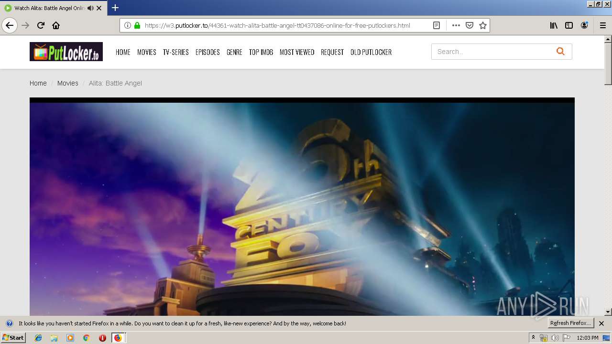612x344 pixels.
Task: Open the TV-SERIES menu item
Action: [x=176, y=52]
